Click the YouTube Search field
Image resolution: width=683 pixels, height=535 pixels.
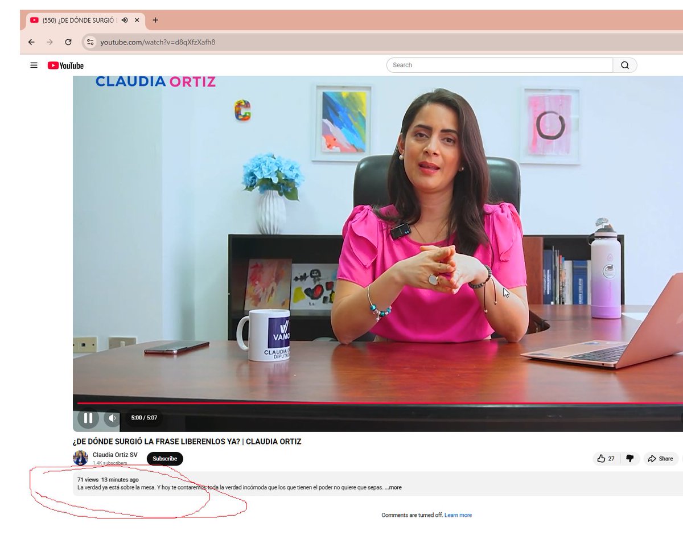(500, 65)
